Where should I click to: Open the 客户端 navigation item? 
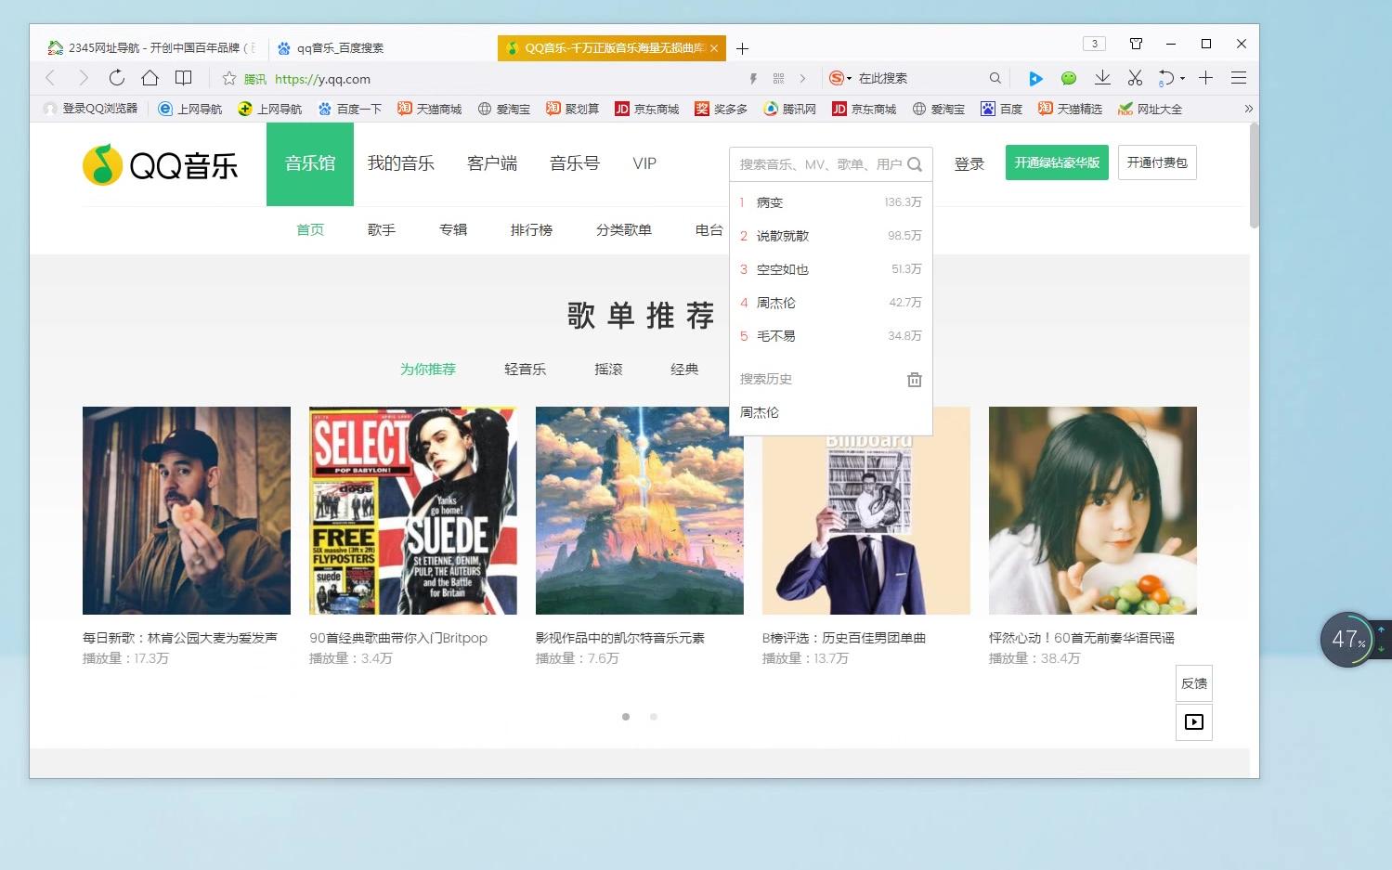tap(492, 163)
